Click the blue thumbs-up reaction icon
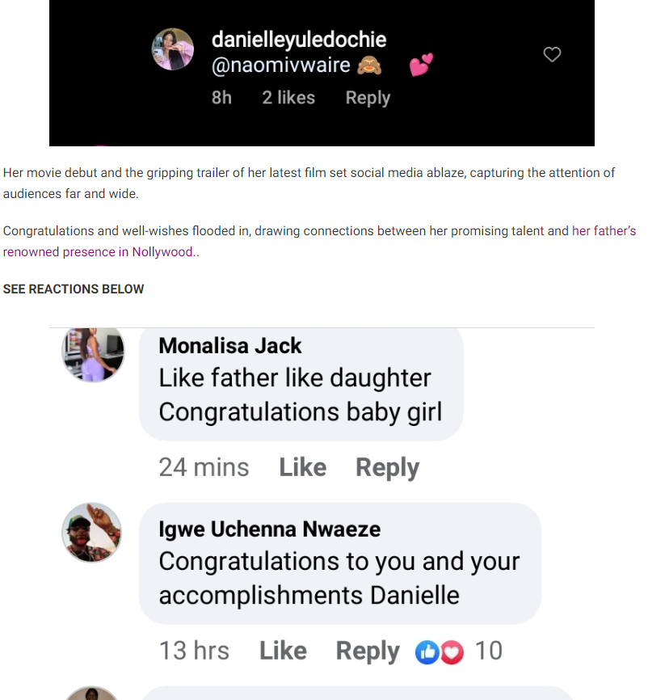The height and width of the screenshot is (700, 648). [427, 652]
